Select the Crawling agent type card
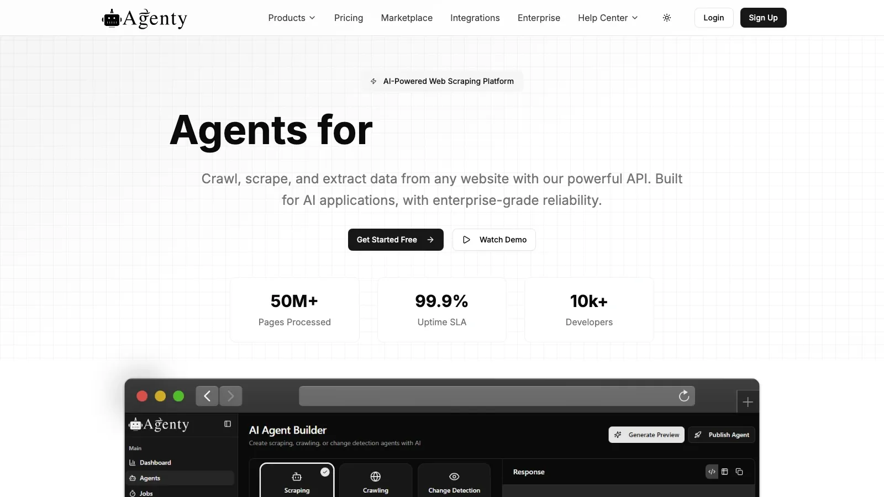 click(x=376, y=480)
